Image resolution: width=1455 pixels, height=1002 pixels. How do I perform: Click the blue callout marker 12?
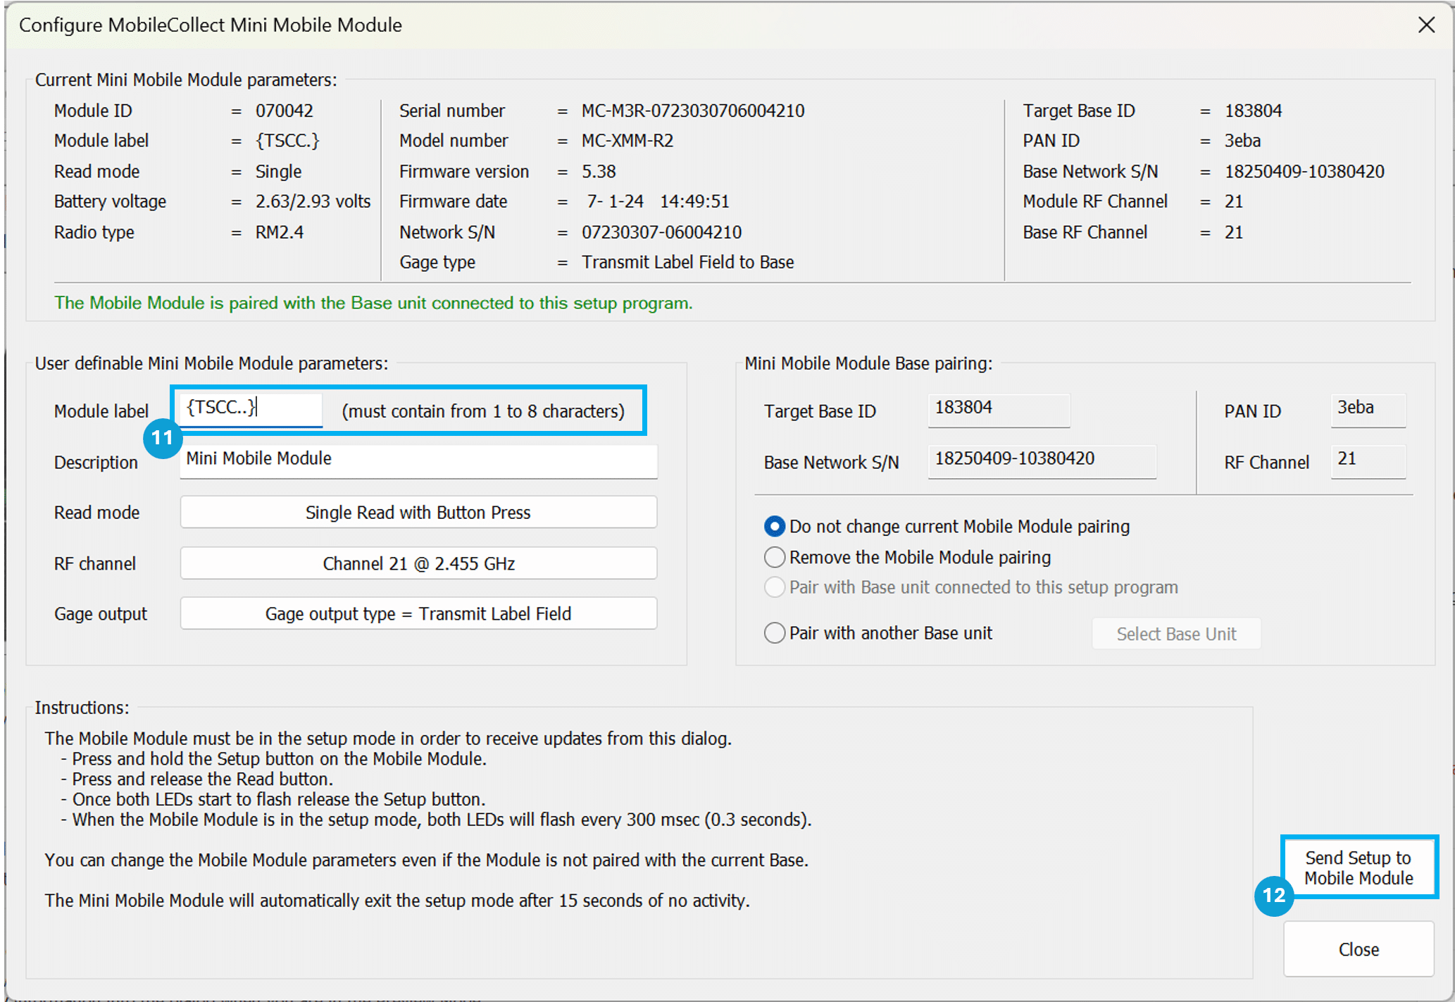coord(1273,897)
